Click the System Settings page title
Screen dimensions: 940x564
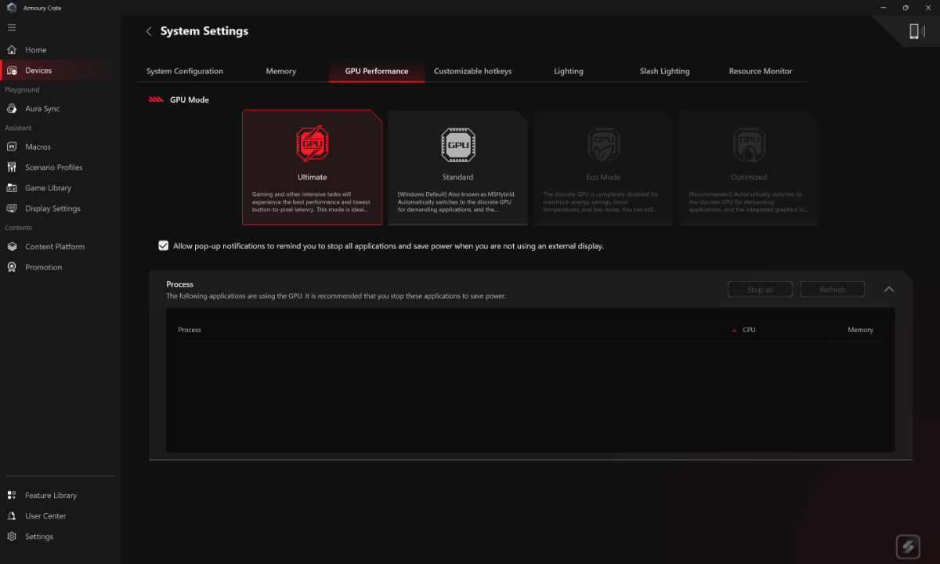coord(204,31)
